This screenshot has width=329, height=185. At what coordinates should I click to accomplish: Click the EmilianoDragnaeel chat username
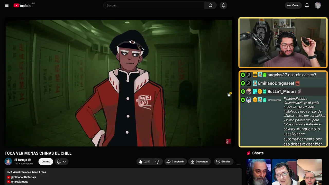click(x=276, y=84)
